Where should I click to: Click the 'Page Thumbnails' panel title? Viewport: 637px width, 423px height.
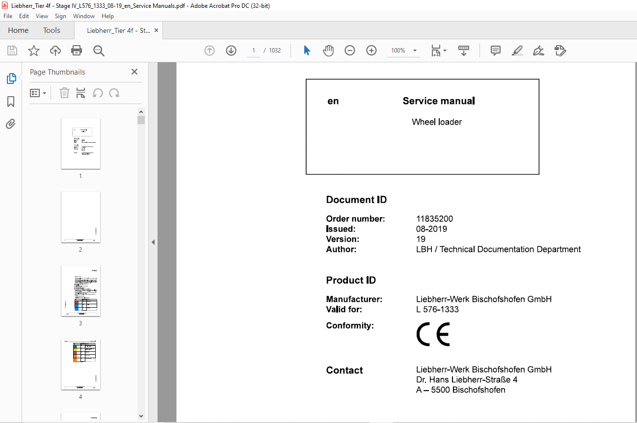click(57, 72)
